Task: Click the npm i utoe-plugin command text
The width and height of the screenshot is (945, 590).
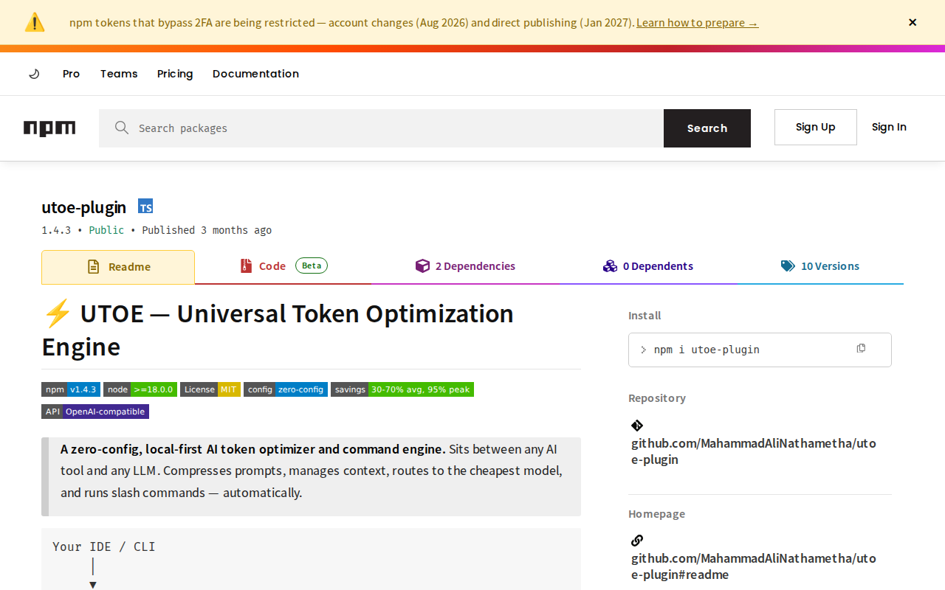Action: 707,350
